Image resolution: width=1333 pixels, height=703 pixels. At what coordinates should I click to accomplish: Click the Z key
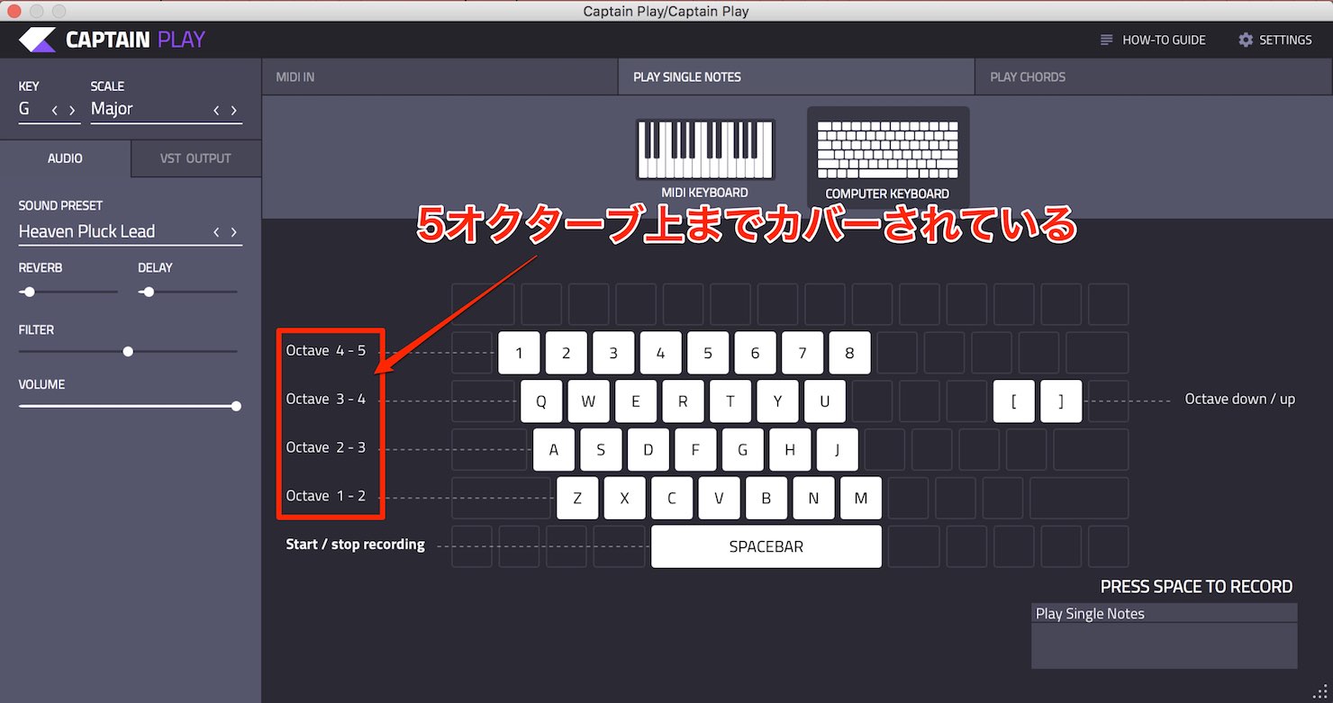pos(577,498)
